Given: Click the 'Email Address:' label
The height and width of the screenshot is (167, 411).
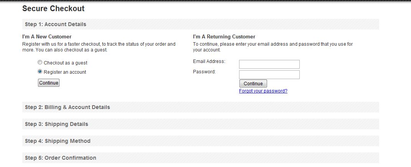Looking at the screenshot, I should (209, 61).
